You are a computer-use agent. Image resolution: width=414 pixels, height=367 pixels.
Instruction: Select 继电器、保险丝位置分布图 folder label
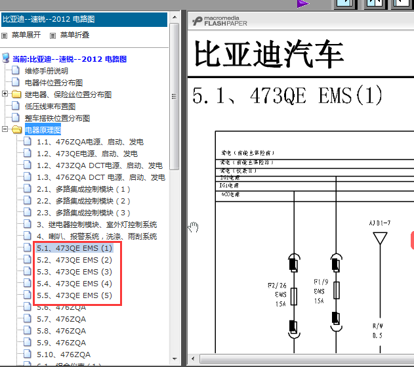[68, 95]
